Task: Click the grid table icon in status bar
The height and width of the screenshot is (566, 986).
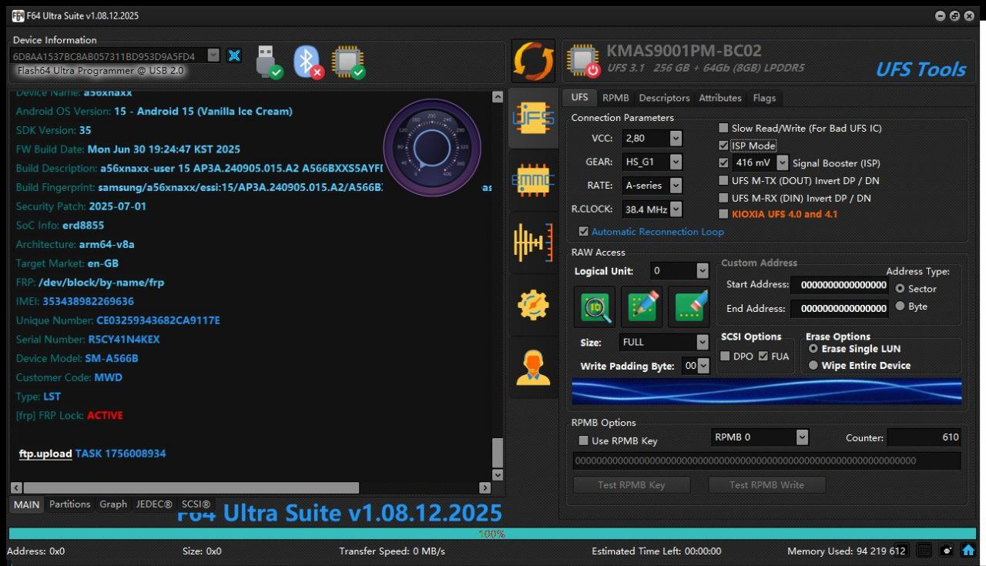Action: (925, 551)
